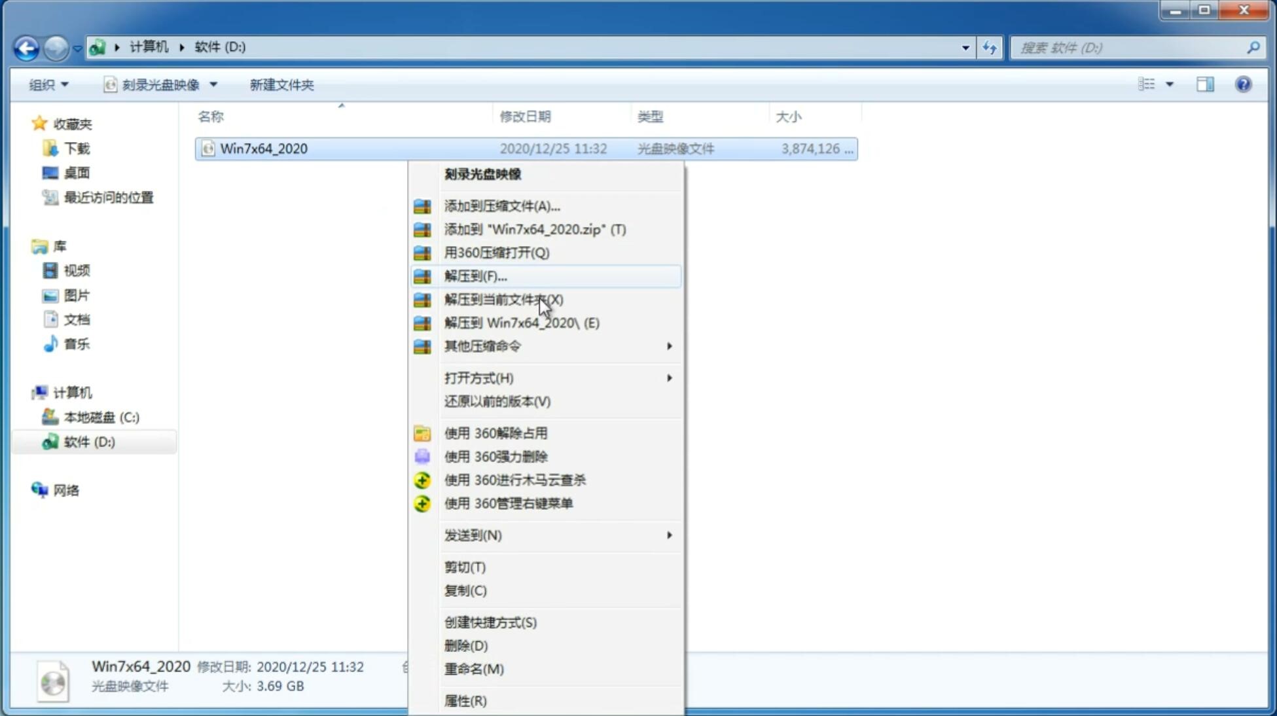The width and height of the screenshot is (1277, 716).
Task: Select '使用360强力删除' force delete icon
Action: click(423, 456)
